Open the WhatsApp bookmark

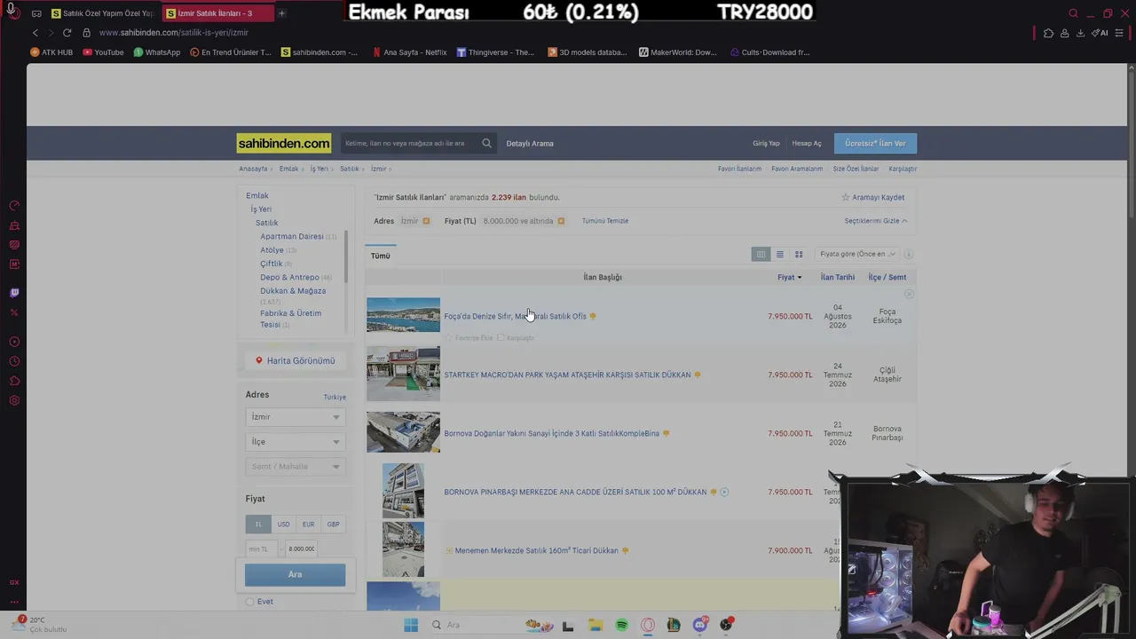coord(157,52)
